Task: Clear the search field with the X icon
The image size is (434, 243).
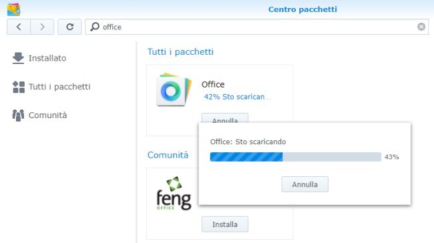Action: [421, 27]
